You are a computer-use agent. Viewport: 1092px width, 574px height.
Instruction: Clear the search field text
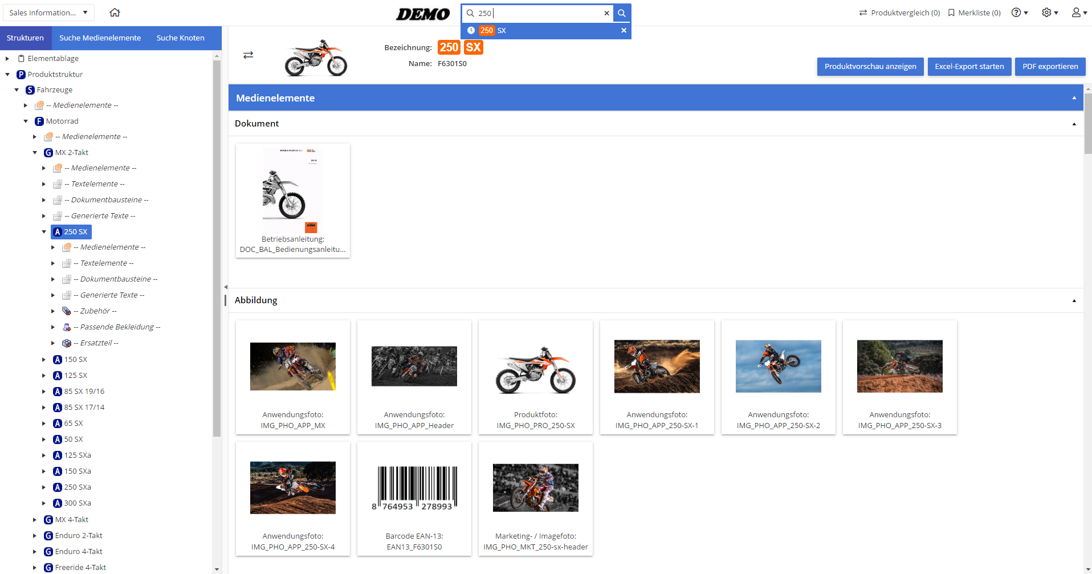pyautogui.click(x=606, y=13)
